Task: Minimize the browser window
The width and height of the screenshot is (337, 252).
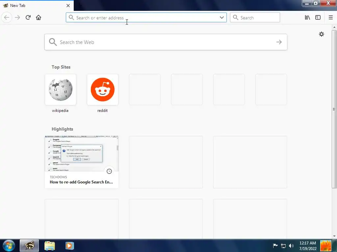Action: pos(307,3)
